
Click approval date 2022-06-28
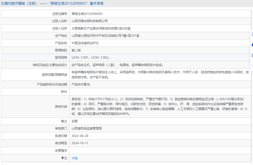click(x=80, y=136)
